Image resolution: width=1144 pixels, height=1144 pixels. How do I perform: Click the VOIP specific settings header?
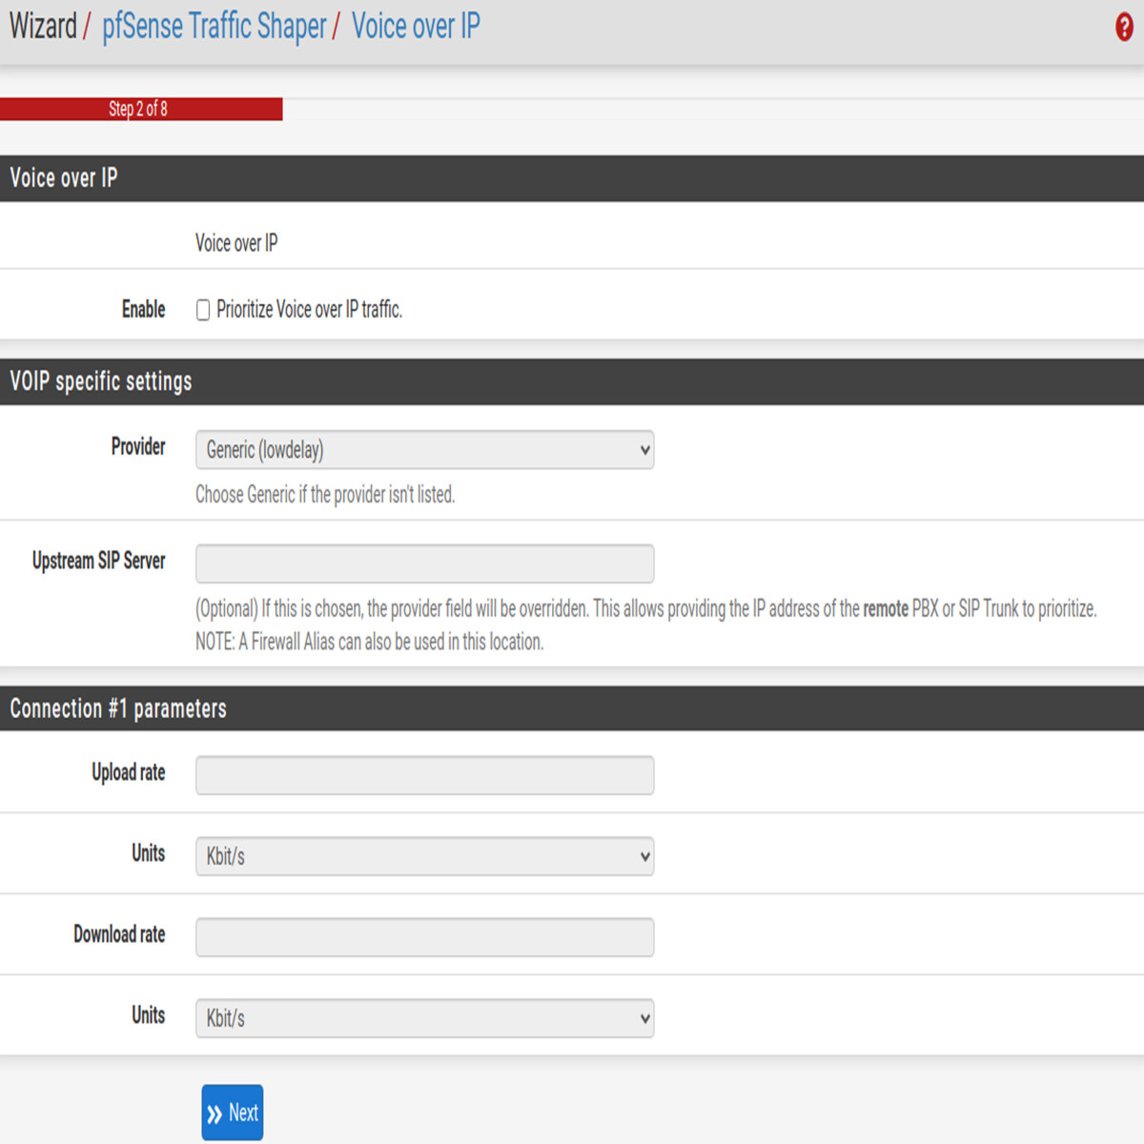[572, 381]
